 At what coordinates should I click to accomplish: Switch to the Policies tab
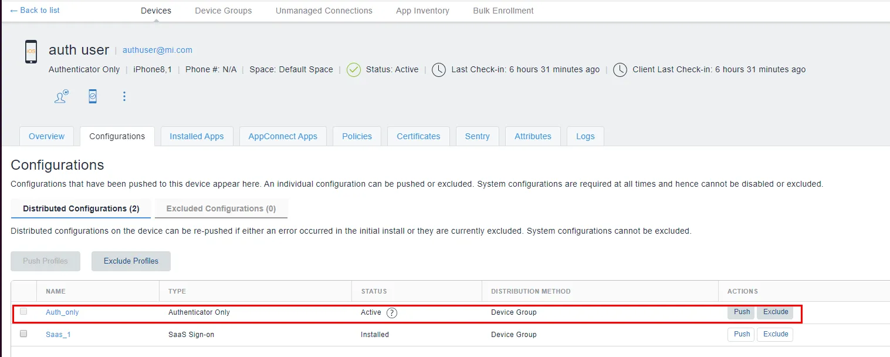pos(357,136)
